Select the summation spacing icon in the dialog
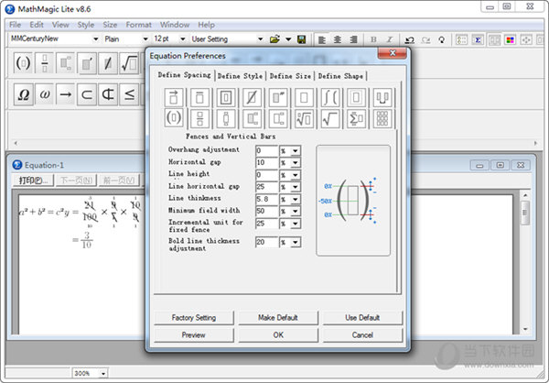549x383 pixels. pos(356,119)
